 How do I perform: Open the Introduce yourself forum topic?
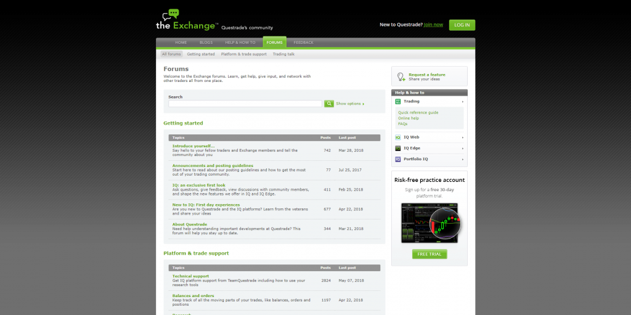tap(193, 146)
